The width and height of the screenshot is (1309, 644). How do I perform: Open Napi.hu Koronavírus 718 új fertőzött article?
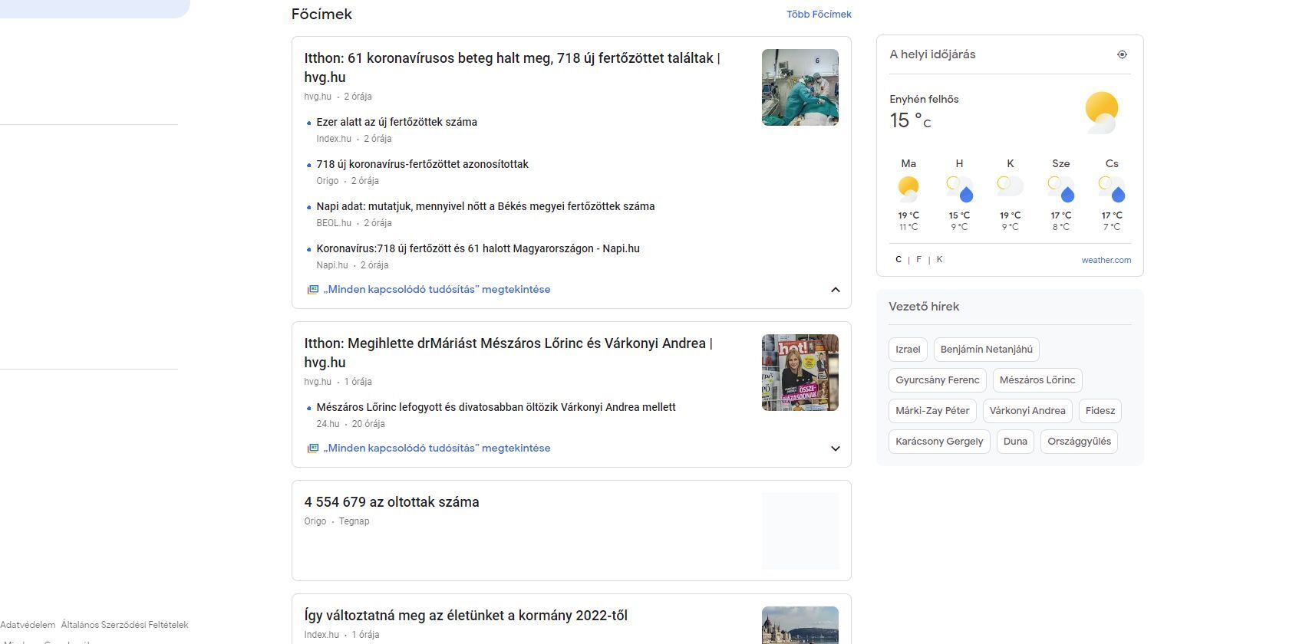[478, 248]
